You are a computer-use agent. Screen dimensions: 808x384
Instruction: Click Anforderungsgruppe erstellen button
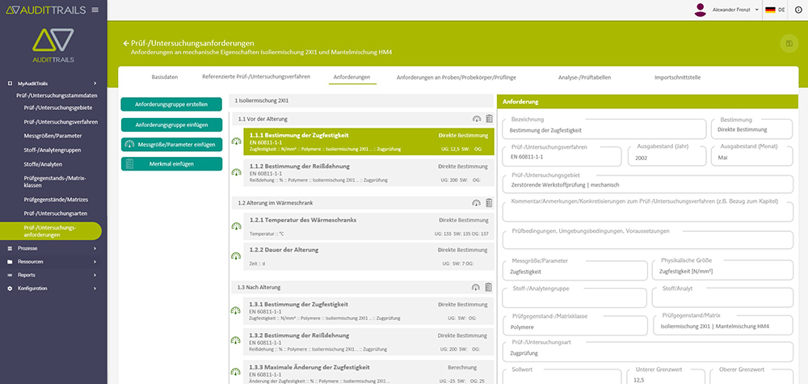pos(171,104)
